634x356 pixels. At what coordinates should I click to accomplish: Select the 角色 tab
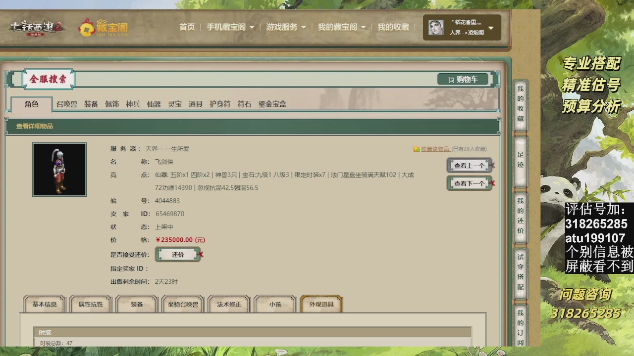(31, 104)
